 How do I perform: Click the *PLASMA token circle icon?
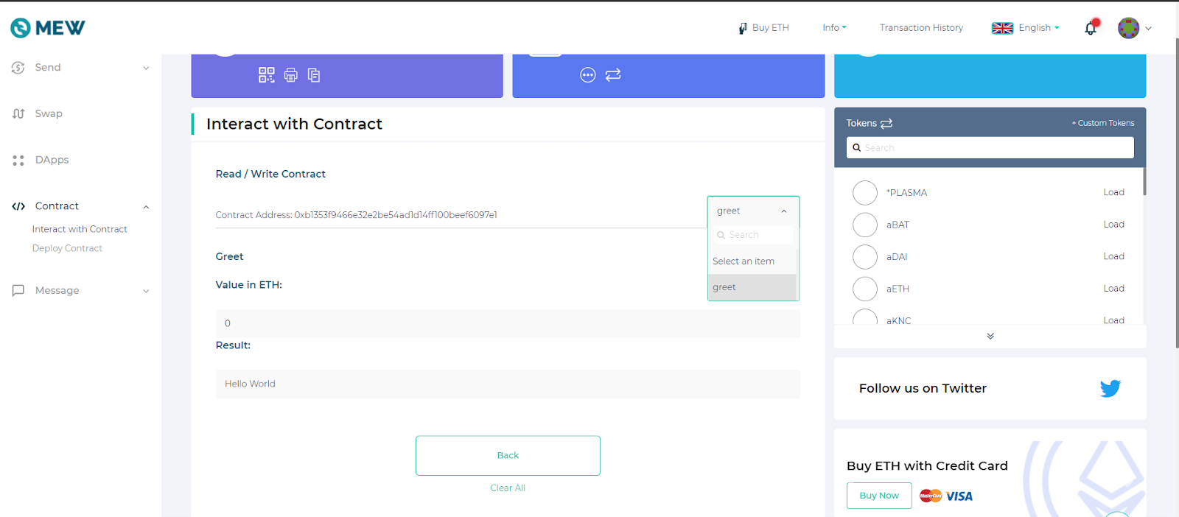click(x=865, y=192)
